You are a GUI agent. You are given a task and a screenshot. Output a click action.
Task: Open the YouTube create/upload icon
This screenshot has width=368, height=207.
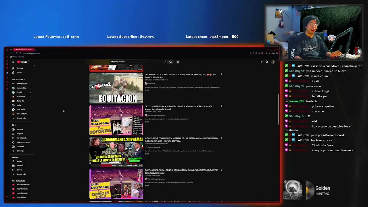tap(262, 62)
